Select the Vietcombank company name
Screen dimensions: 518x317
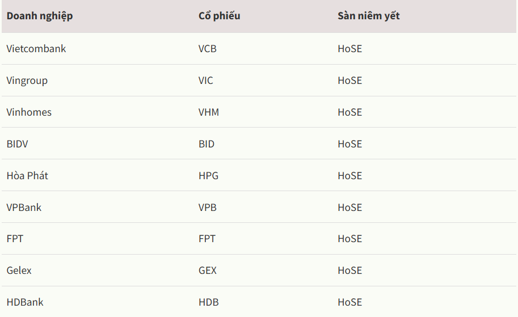point(36,49)
